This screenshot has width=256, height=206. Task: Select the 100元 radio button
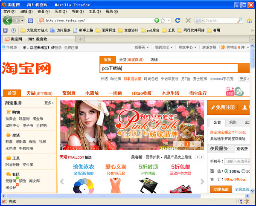[x=226, y=171]
